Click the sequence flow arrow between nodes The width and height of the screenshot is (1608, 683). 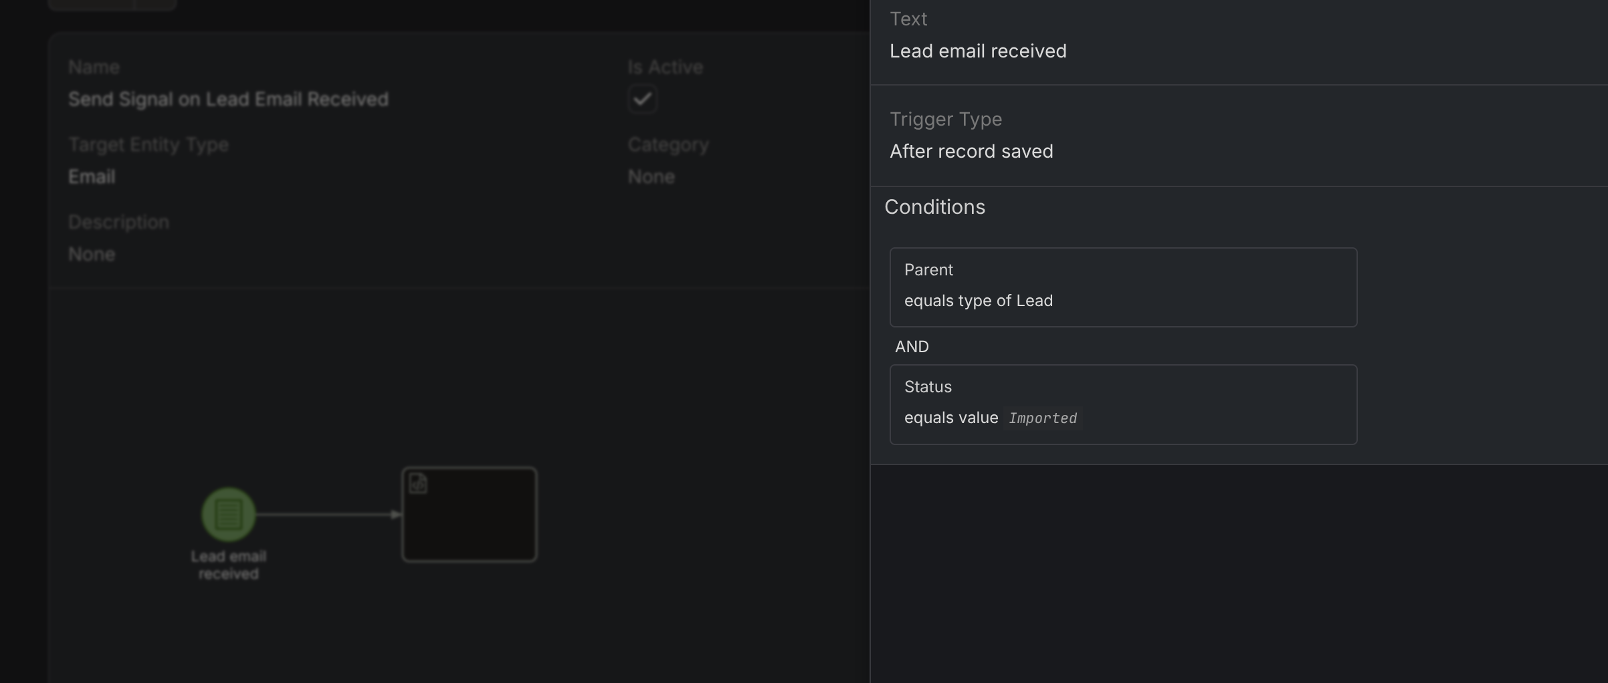pyautogui.click(x=328, y=515)
